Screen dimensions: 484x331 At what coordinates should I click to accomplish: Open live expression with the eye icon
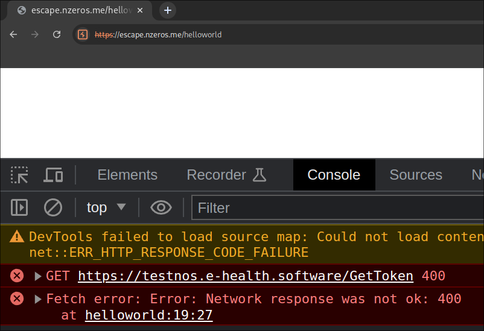161,208
